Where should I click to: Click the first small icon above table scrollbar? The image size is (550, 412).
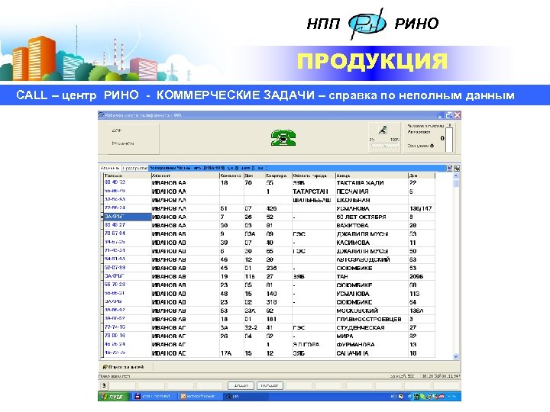[449, 168]
